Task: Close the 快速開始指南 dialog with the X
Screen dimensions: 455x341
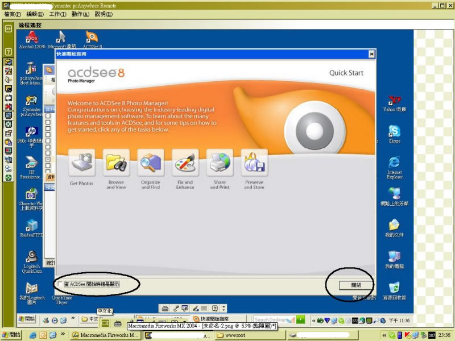Action: (x=371, y=54)
